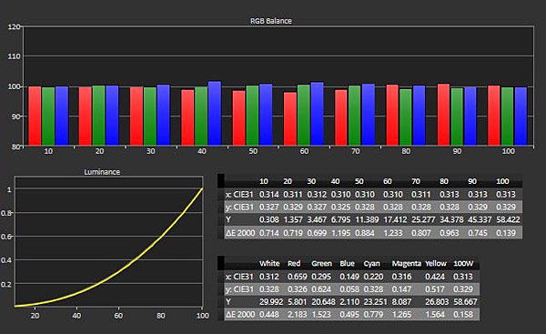546x334 pixels.
Task: Click the 120 label on RGB Balance axis
Action: coord(14,26)
